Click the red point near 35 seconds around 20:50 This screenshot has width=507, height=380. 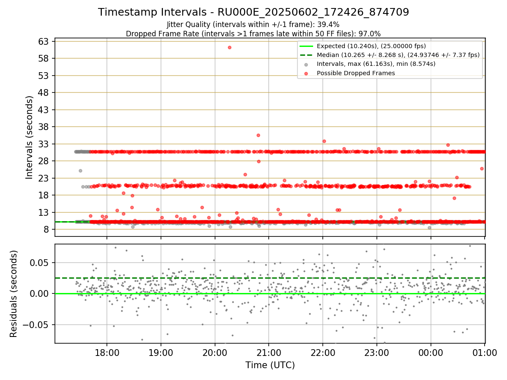(258, 135)
